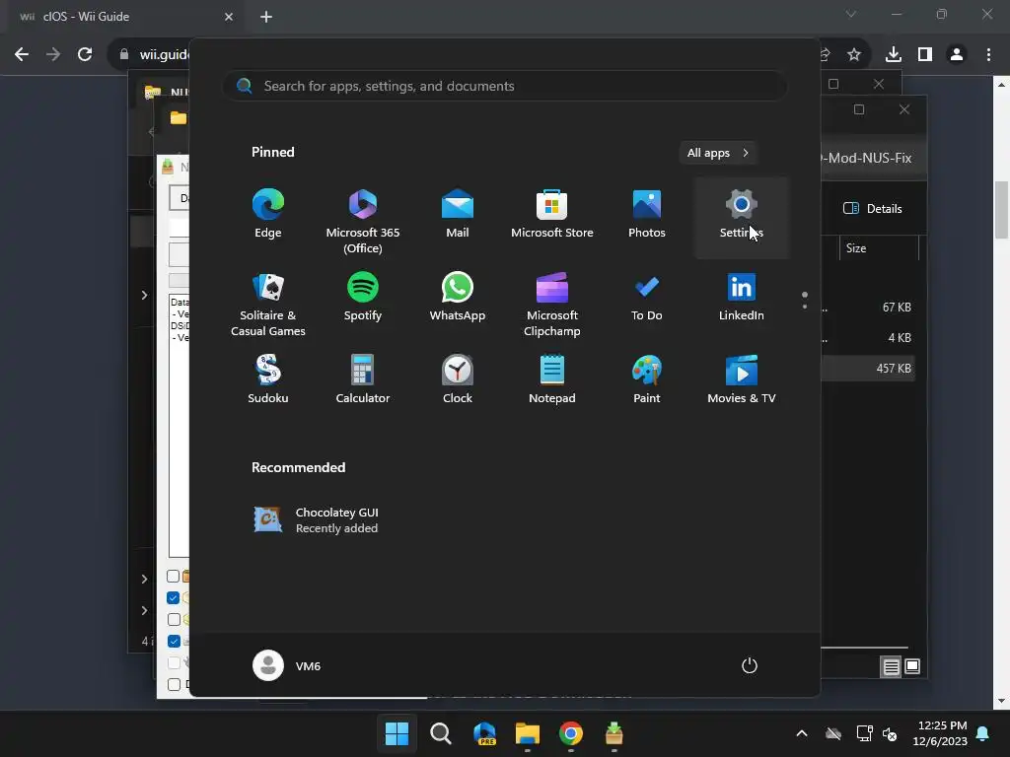Show hidden system tray icons
This screenshot has width=1010, height=757.
(802, 733)
